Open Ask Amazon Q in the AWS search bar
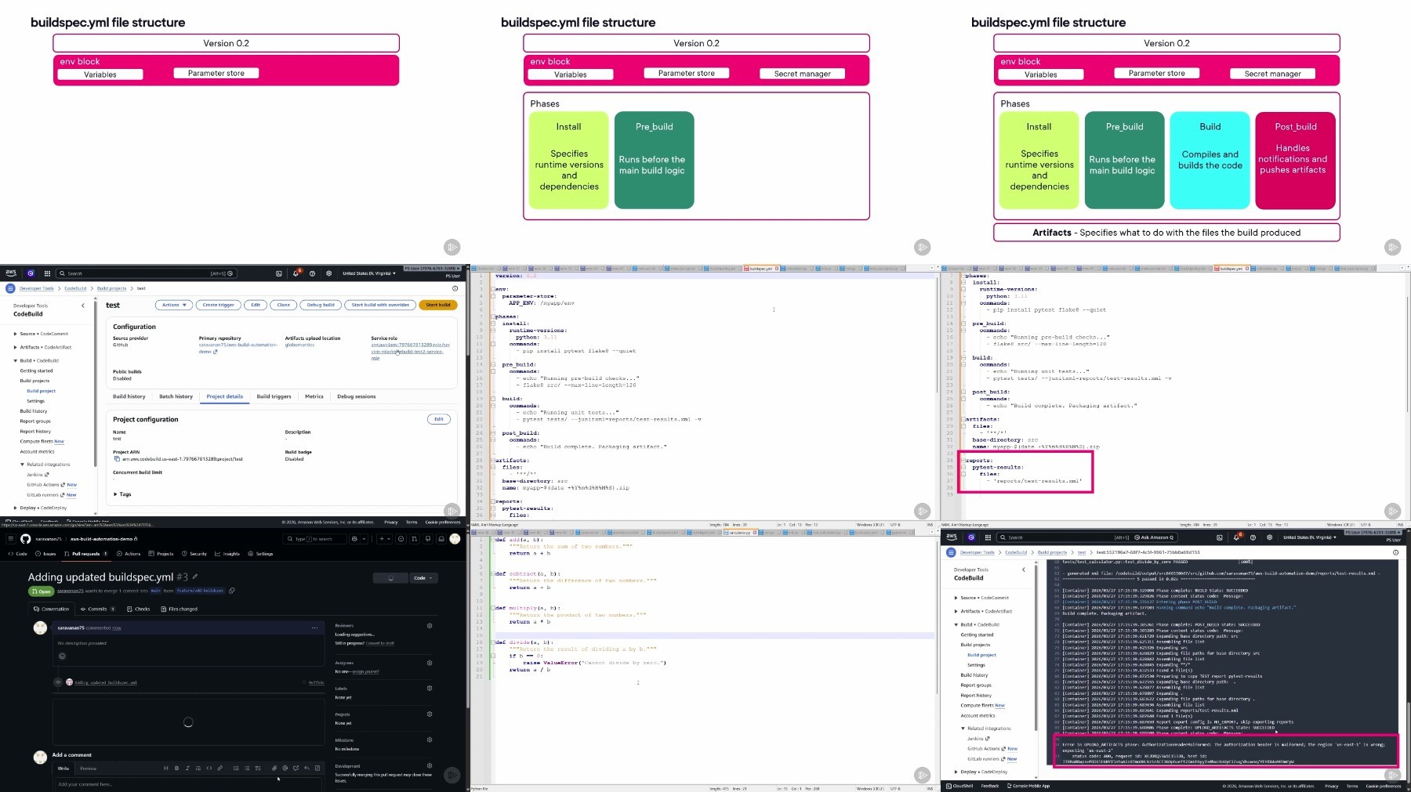The image size is (1411, 792). tap(1154, 537)
